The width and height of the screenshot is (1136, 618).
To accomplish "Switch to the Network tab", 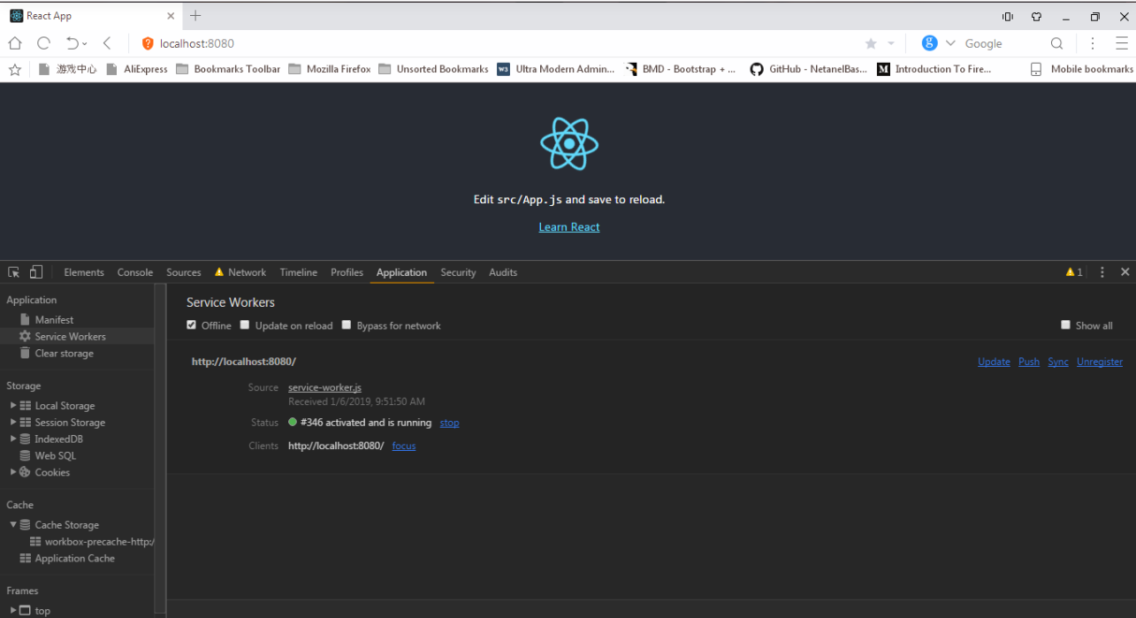I will 240,272.
